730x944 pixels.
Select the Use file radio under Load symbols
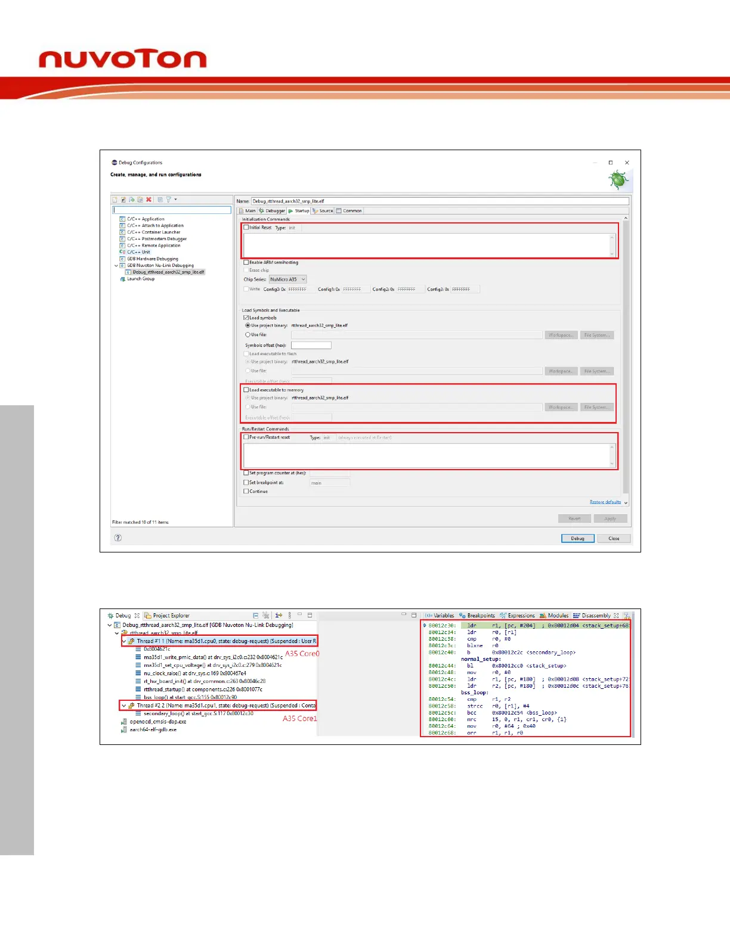[248, 335]
